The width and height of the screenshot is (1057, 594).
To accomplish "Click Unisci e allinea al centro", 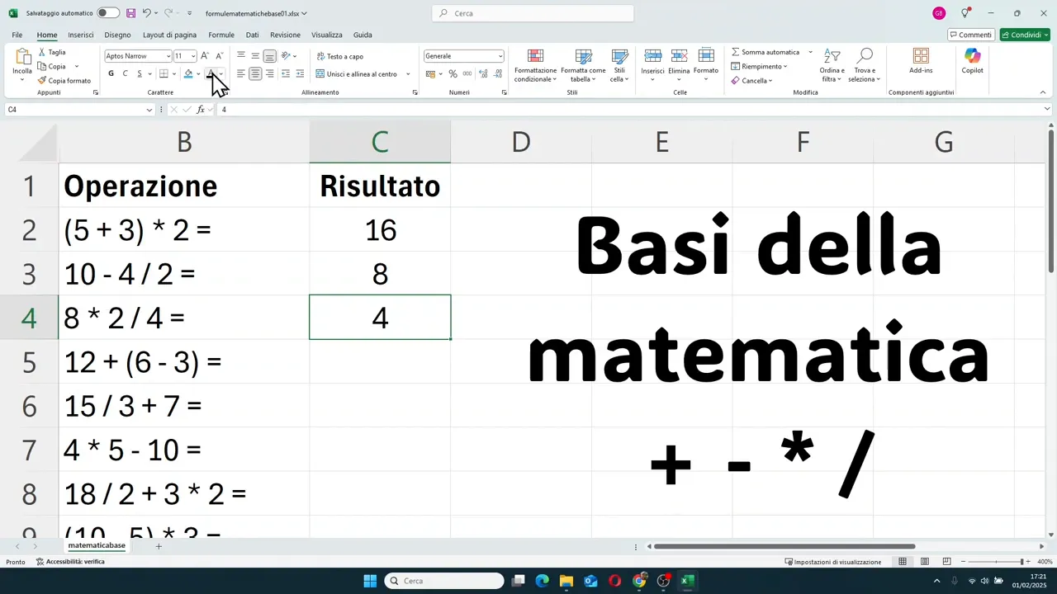I will coord(357,73).
